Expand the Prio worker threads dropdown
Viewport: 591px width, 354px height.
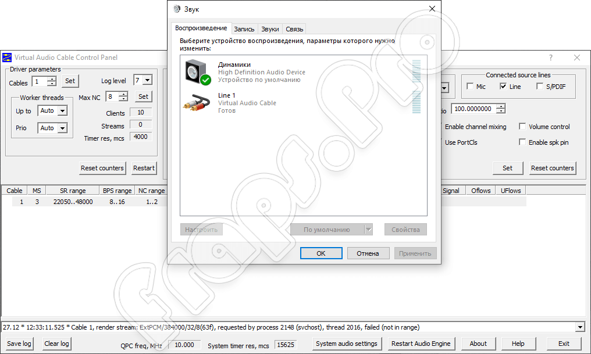(62, 128)
